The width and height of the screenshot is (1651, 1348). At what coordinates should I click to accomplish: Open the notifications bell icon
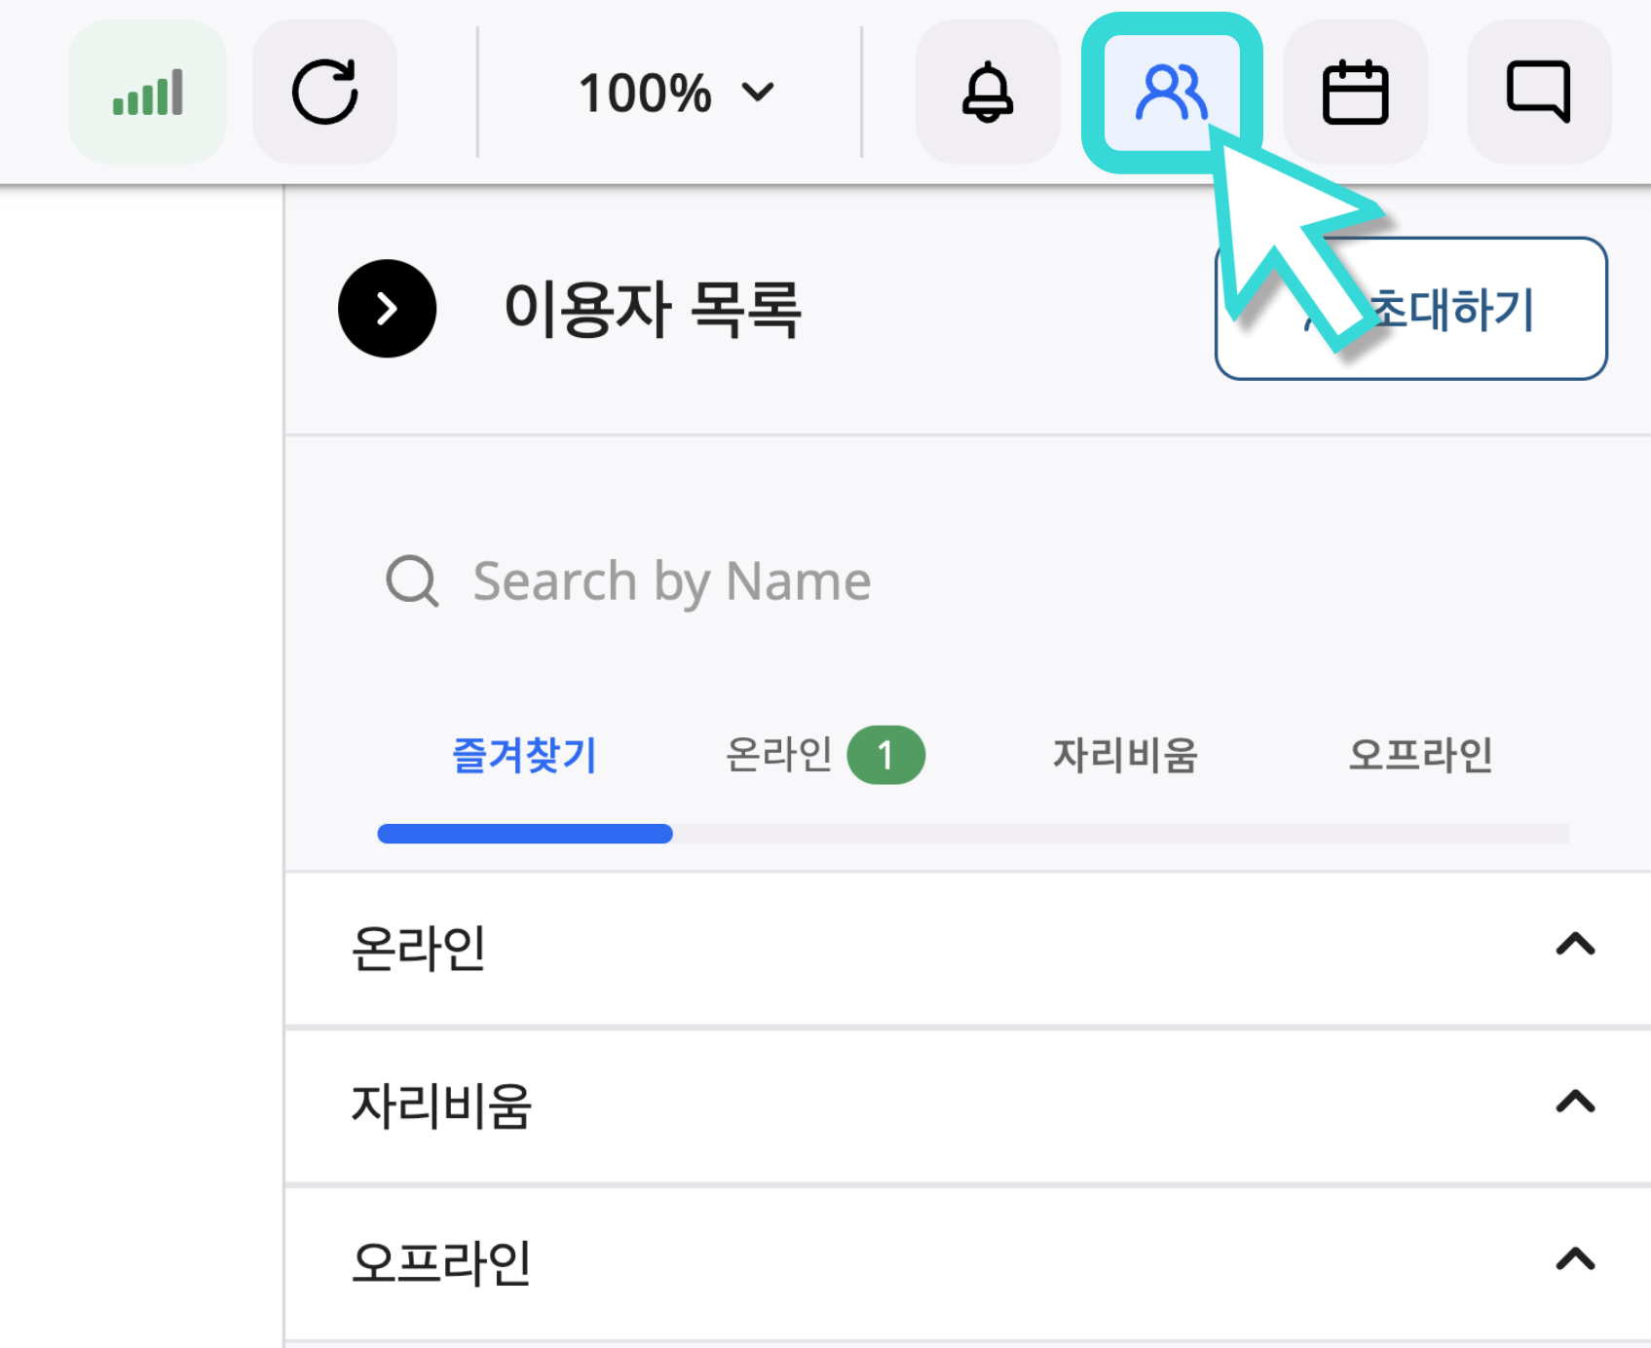(x=987, y=93)
